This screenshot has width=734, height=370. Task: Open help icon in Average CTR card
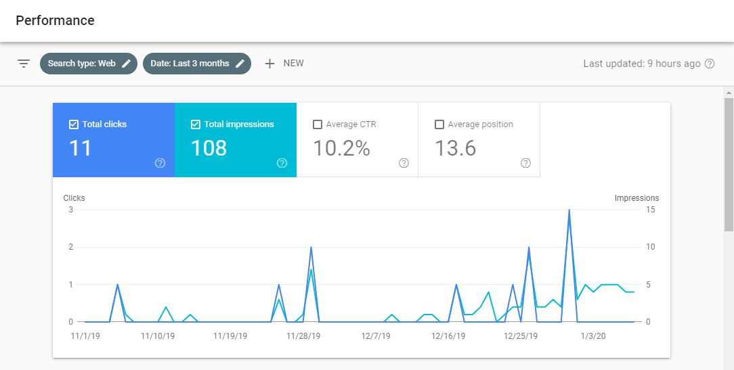(404, 163)
